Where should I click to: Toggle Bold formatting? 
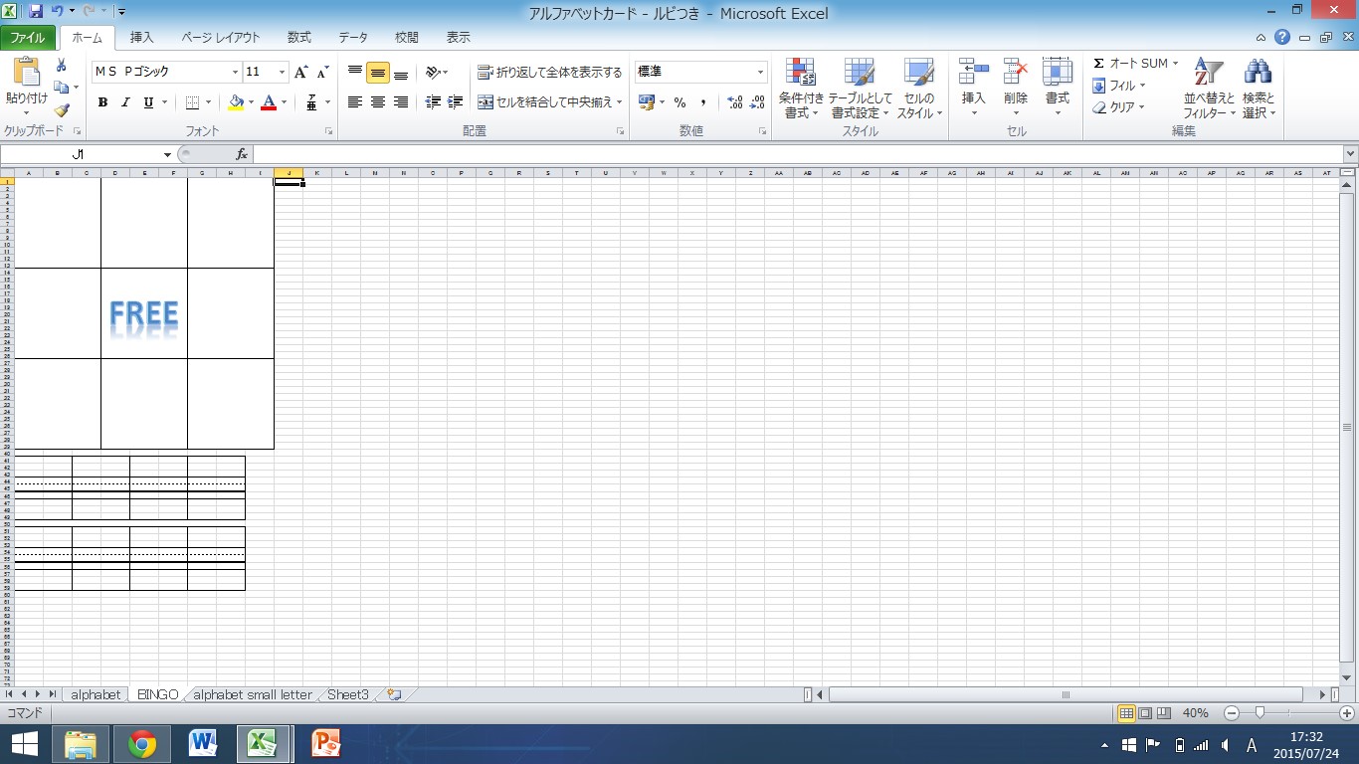click(x=102, y=102)
